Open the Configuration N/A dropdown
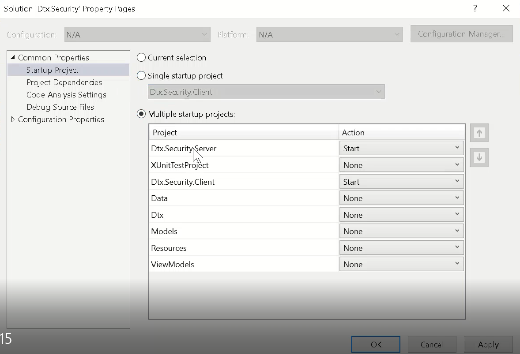The image size is (520, 354). coord(137,34)
